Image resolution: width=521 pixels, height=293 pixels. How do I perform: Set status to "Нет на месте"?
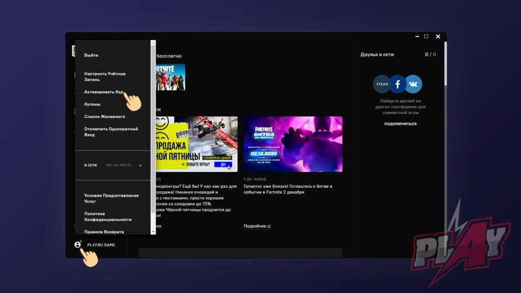(x=119, y=165)
